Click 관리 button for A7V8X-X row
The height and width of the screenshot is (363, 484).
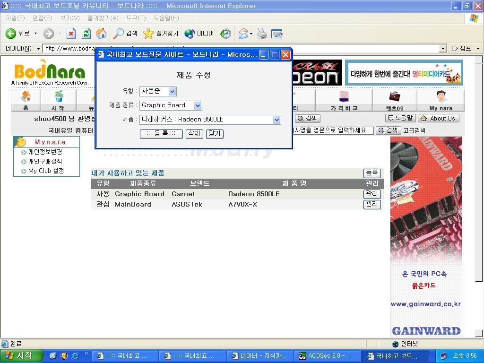click(x=372, y=204)
